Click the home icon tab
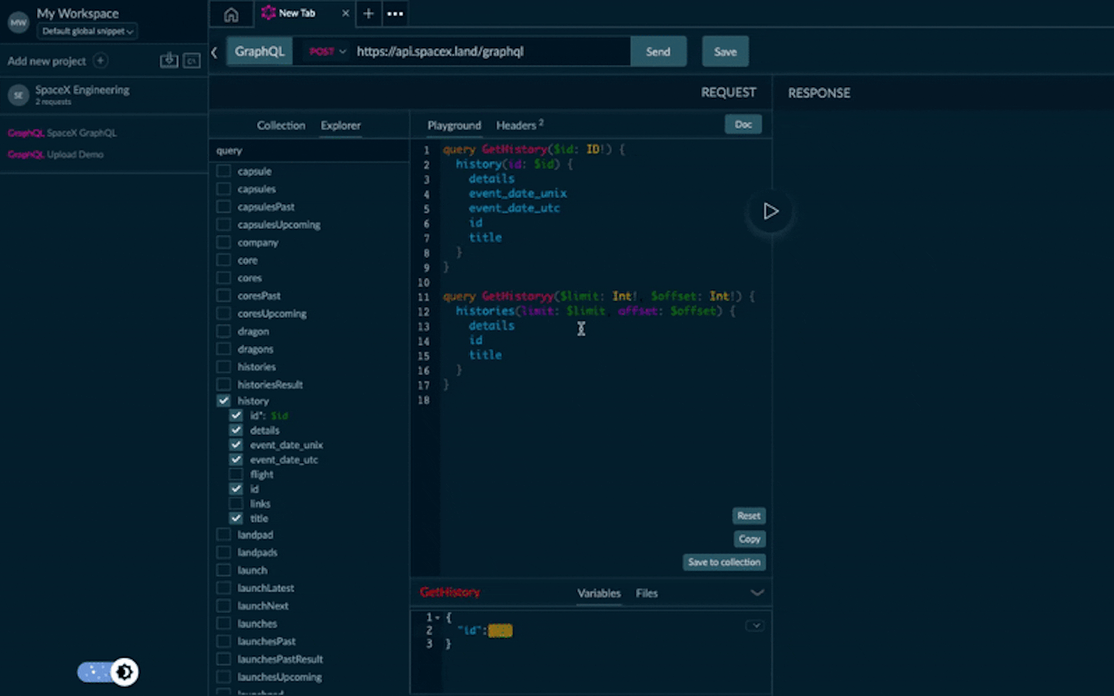The width and height of the screenshot is (1114, 696). pyautogui.click(x=231, y=14)
